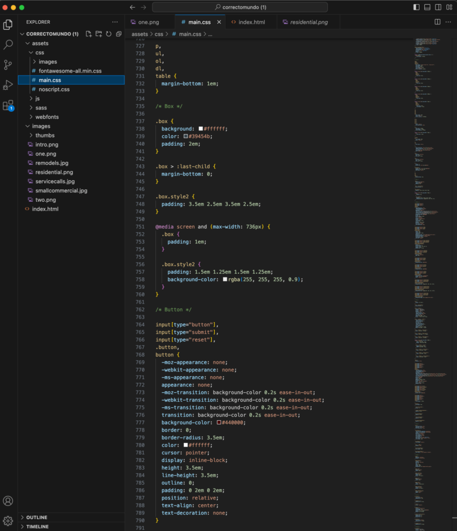Toggle the secondary sidebar layout button
This screenshot has height=531, width=457.
coord(438,7)
